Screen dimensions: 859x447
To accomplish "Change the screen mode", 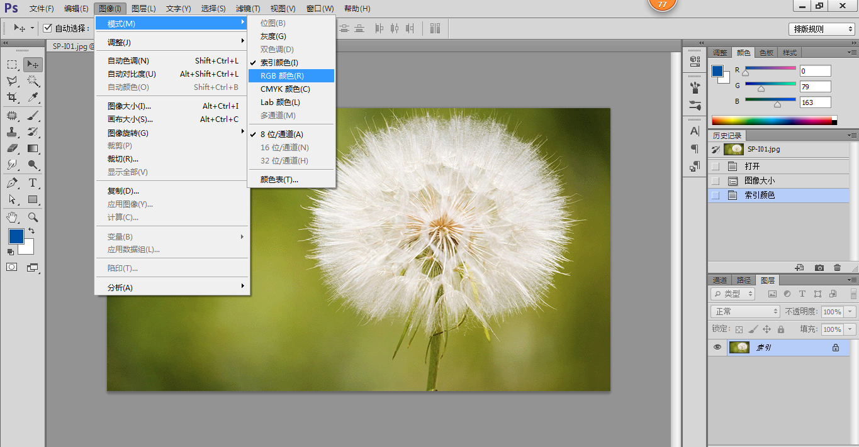I will pyautogui.click(x=33, y=267).
